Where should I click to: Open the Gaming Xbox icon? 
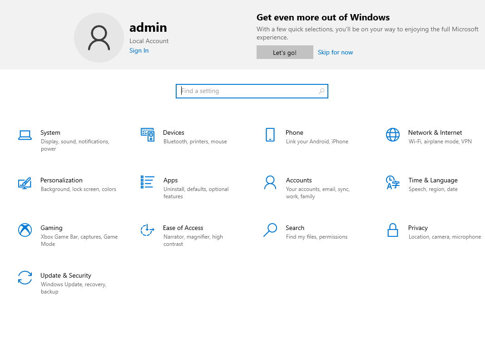[25, 230]
